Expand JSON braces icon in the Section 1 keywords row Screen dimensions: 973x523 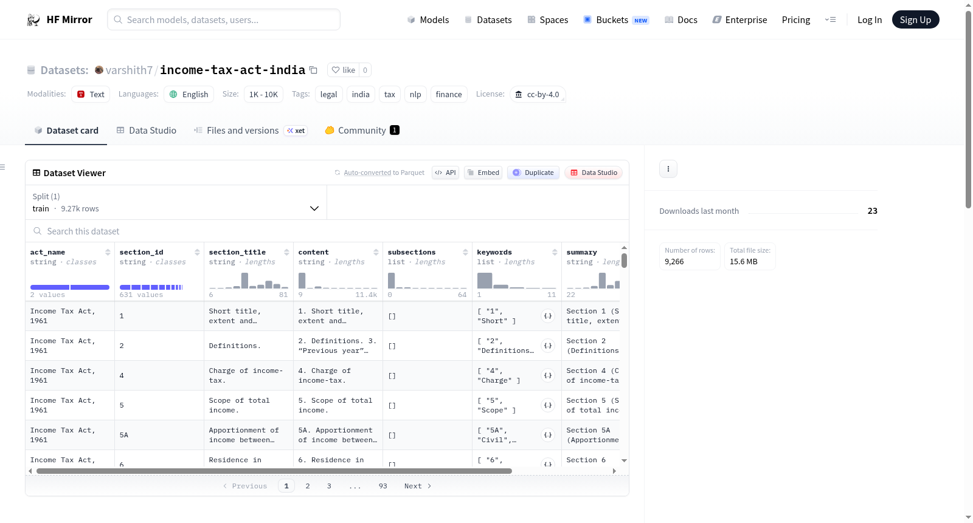[x=548, y=316]
